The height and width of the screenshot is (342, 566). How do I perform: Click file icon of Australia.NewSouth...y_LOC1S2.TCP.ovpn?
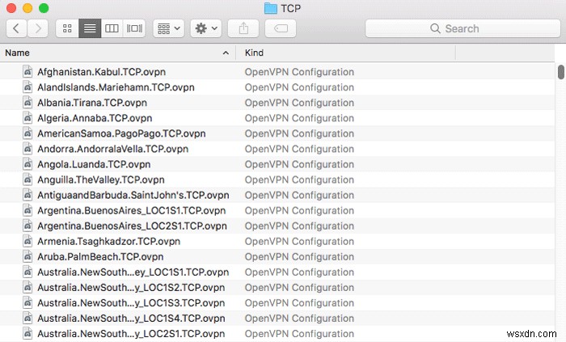click(x=27, y=288)
